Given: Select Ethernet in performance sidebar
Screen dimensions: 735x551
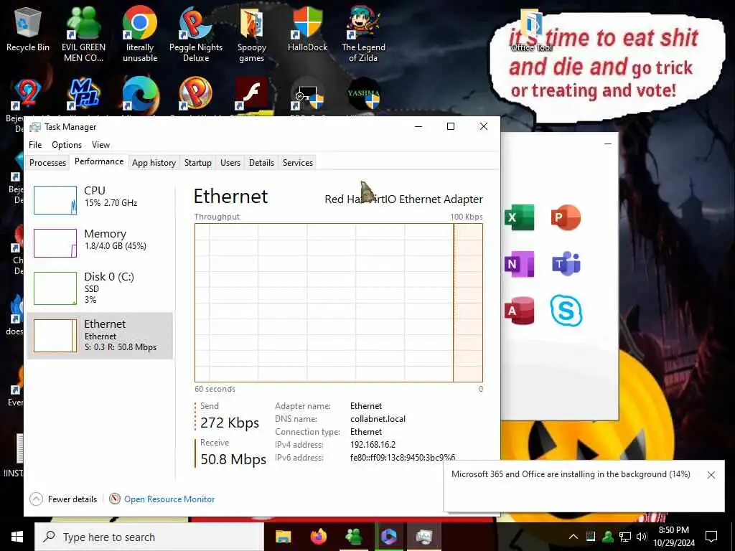Looking at the screenshot, I should pyautogui.click(x=100, y=336).
